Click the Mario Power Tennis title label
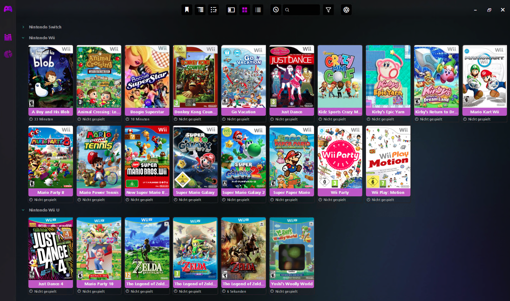Image resolution: width=510 pixels, height=301 pixels. (99, 192)
